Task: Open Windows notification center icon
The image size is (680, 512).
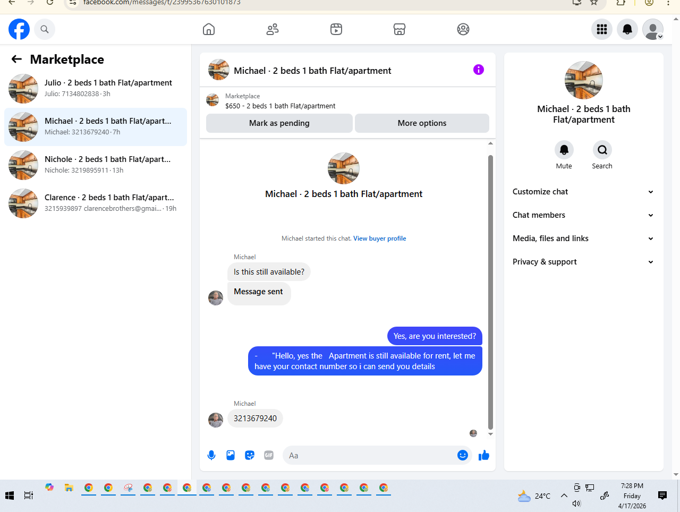Action: [x=662, y=496]
